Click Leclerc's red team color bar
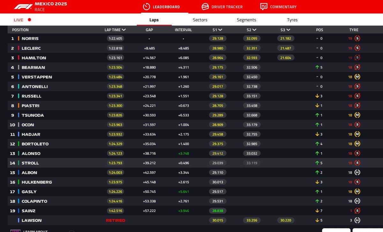Viewport: 383px width, 232px height. pyautogui.click(x=19, y=48)
